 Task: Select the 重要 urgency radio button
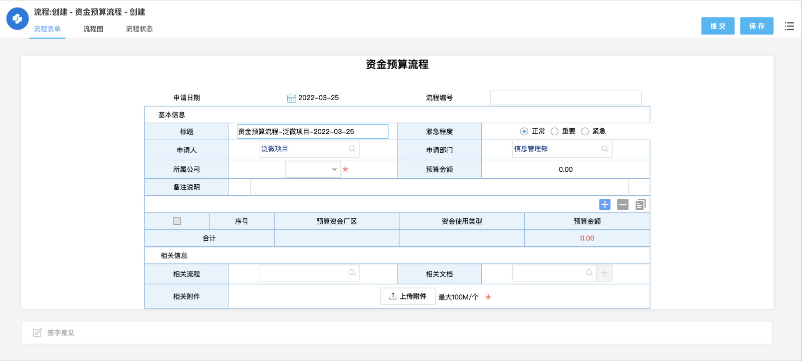click(x=554, y=131)
